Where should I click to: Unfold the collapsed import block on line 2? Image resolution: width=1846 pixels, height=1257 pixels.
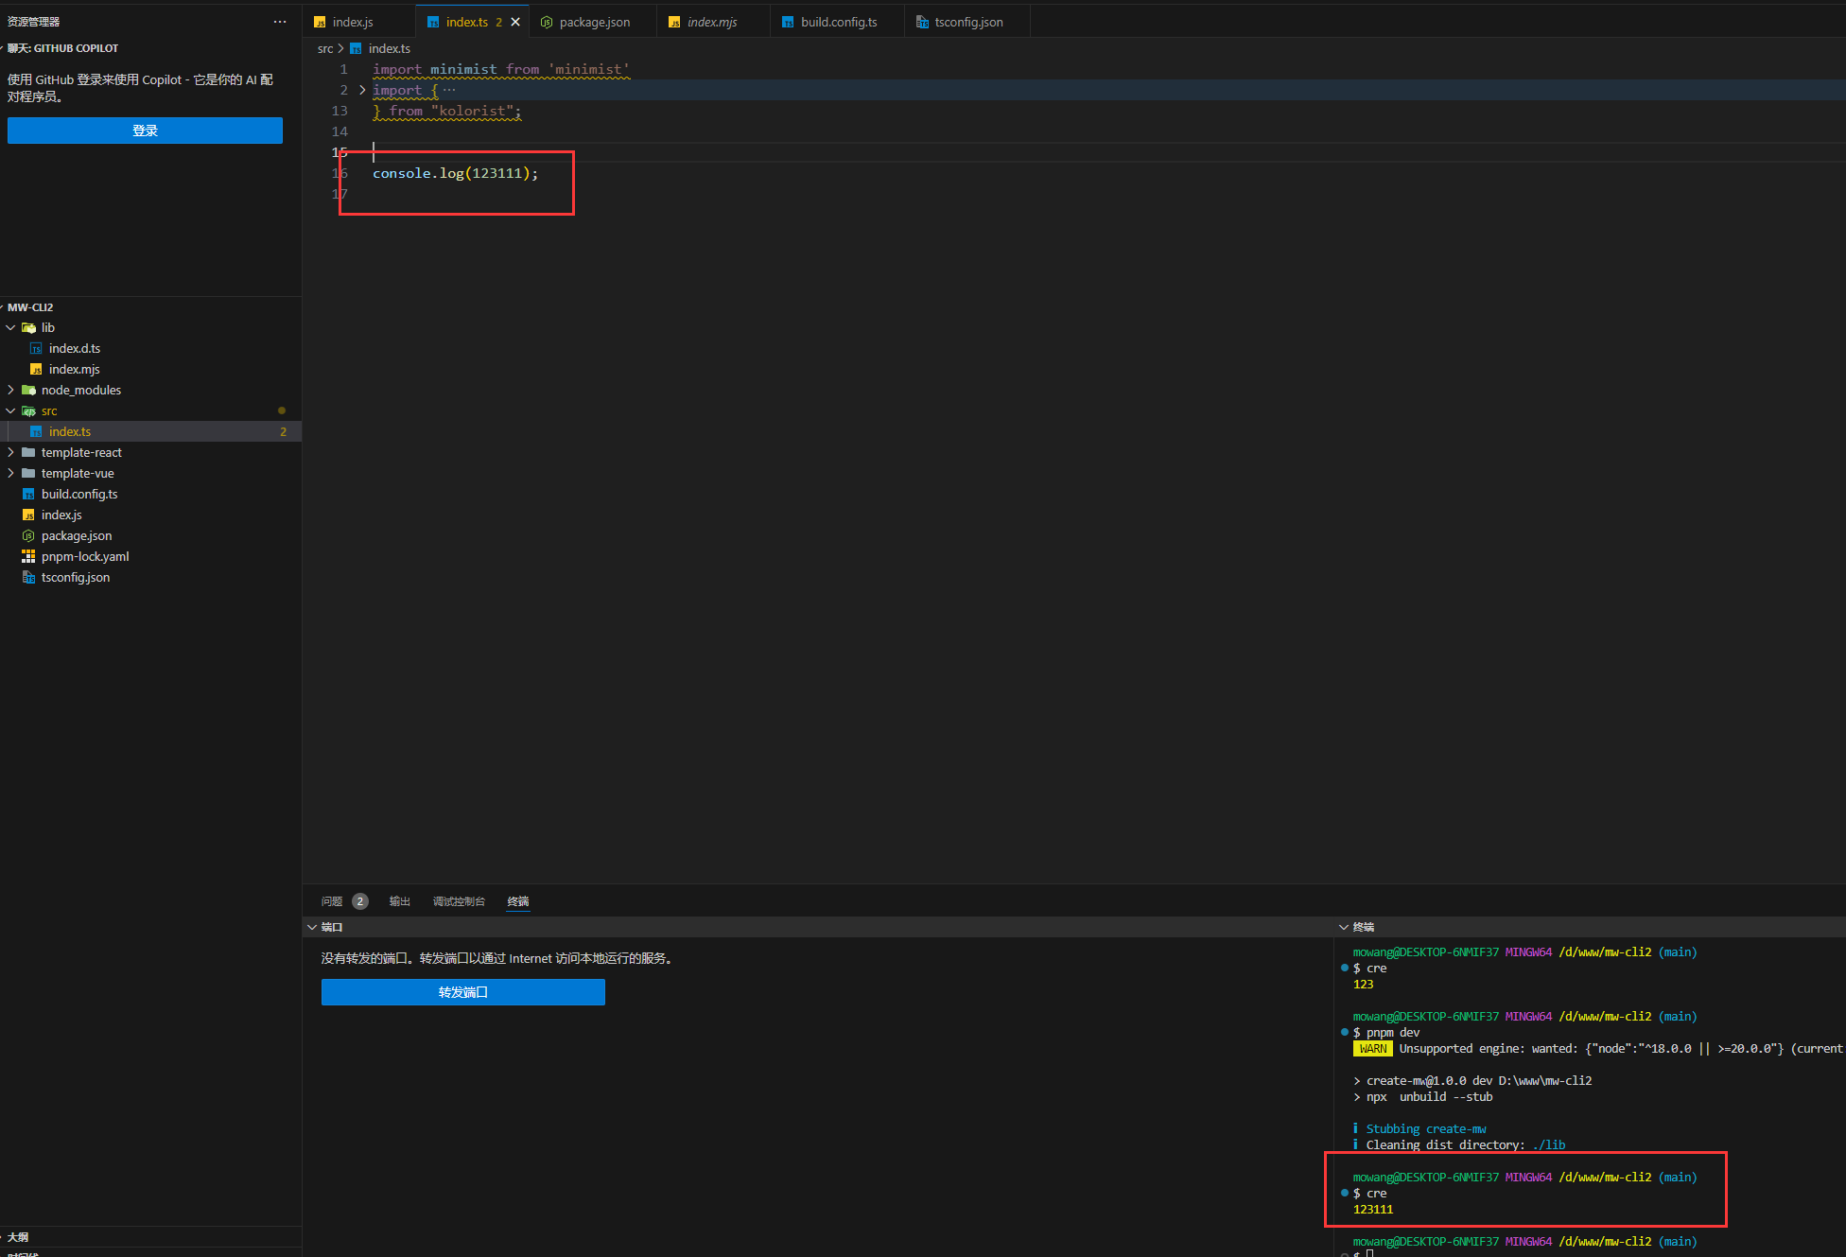pyautogui.click(x=362, y=90)
